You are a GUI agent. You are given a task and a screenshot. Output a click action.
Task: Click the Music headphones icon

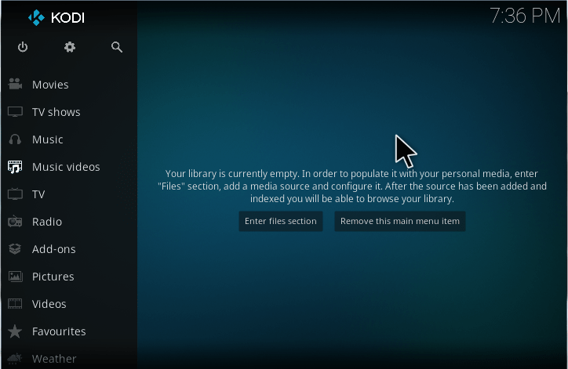tap(15, 139)
